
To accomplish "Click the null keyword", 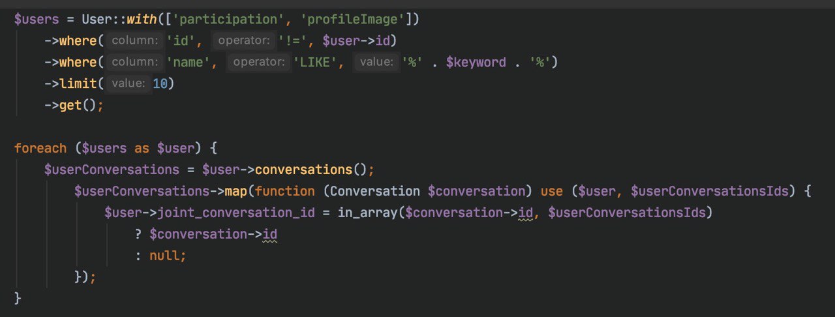I will (x=164, y=256).
